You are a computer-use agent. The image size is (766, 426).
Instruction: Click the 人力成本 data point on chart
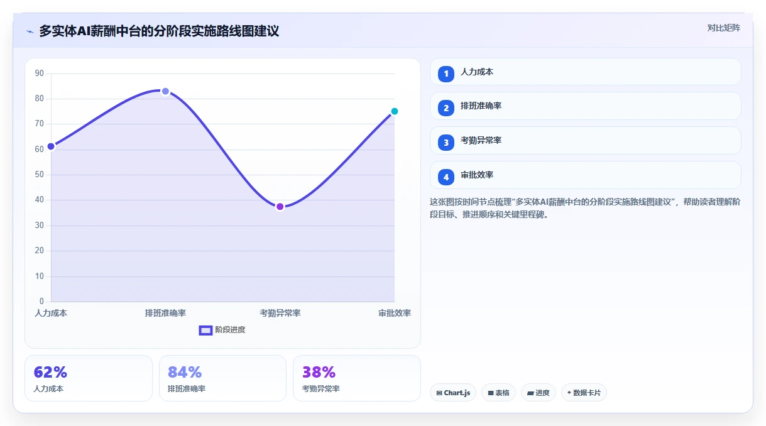pyautogui.click(x=51, y=146)
